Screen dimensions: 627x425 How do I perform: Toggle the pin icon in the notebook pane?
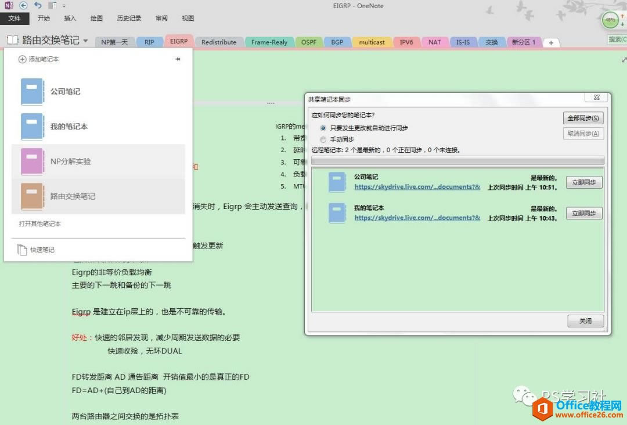click(x=178, y=59)
